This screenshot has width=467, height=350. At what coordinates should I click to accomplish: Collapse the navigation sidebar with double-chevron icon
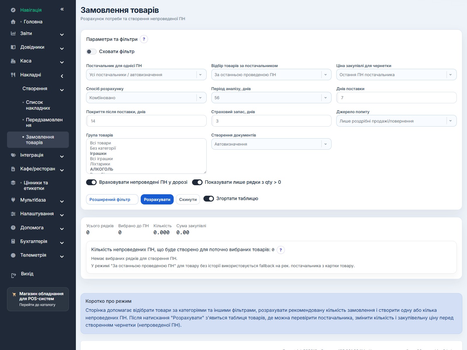click(62, 9)
